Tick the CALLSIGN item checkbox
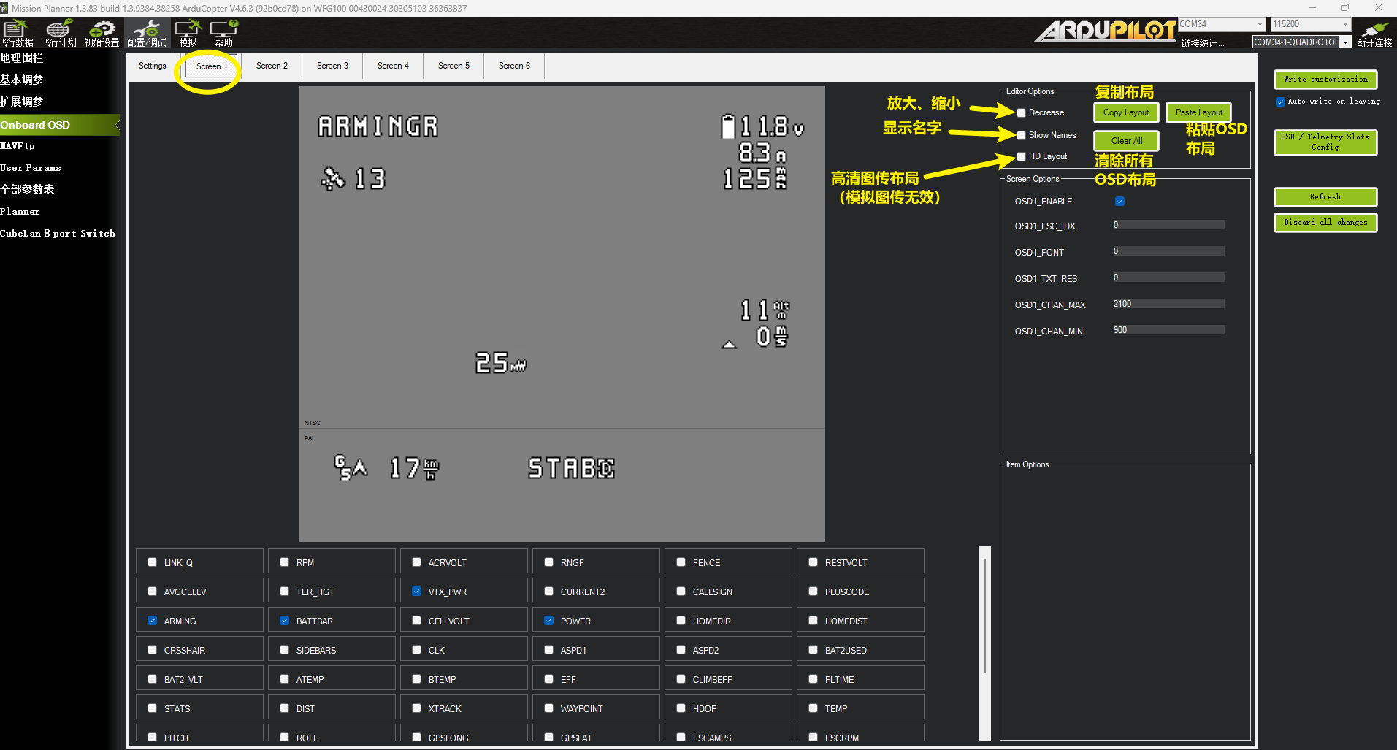Image resolution: width=1397 pixels, height=750 pixels. coord(681,592)
